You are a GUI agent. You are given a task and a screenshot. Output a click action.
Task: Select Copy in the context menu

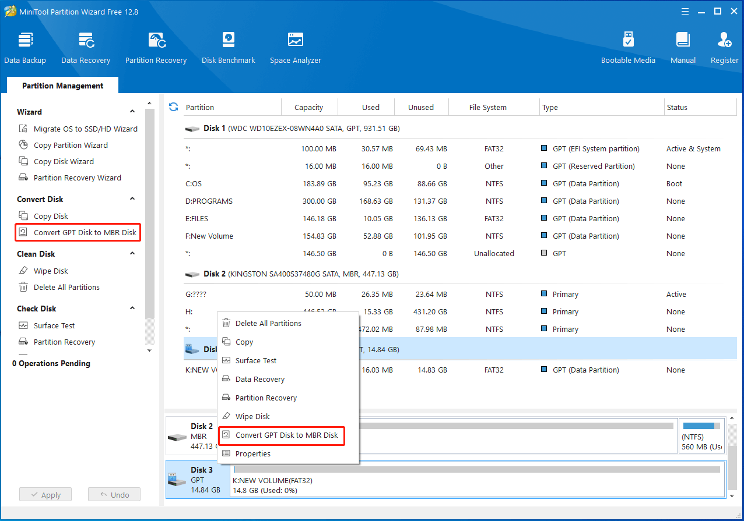click(288, 342)
